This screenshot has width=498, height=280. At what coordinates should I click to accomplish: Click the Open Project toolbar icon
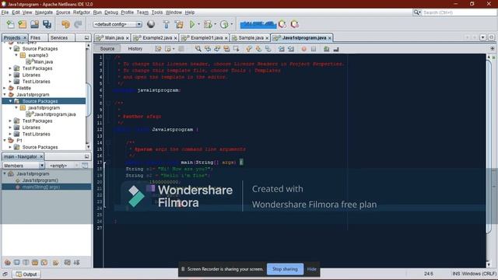pyautogui.click(x=34, y=24)
